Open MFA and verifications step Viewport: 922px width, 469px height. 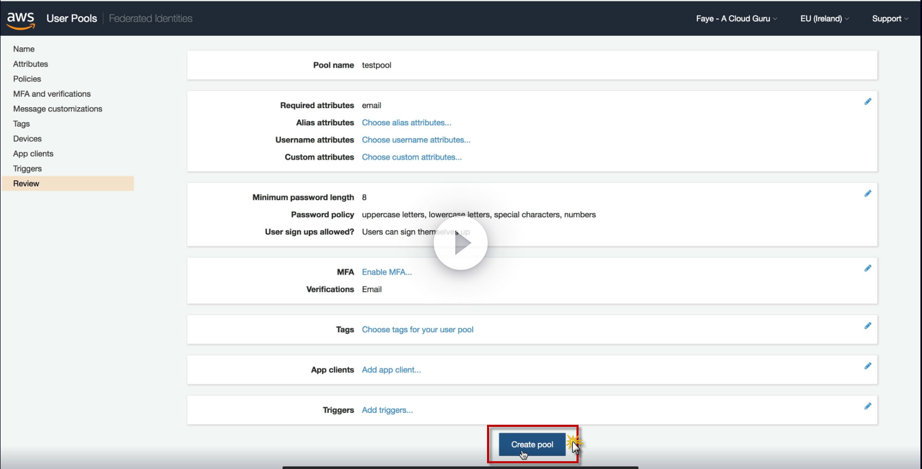coord(52,94)
